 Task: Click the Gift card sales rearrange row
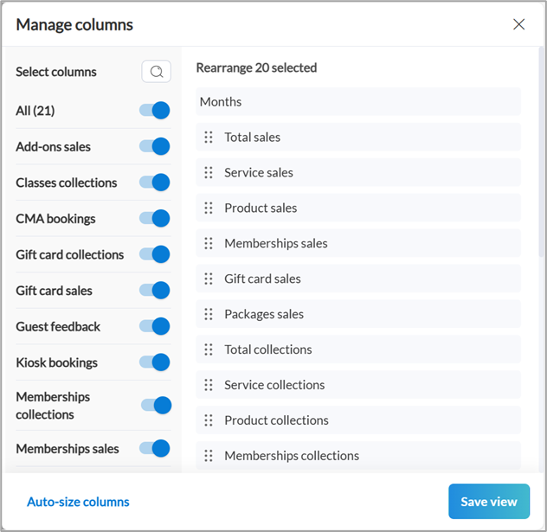358,279
